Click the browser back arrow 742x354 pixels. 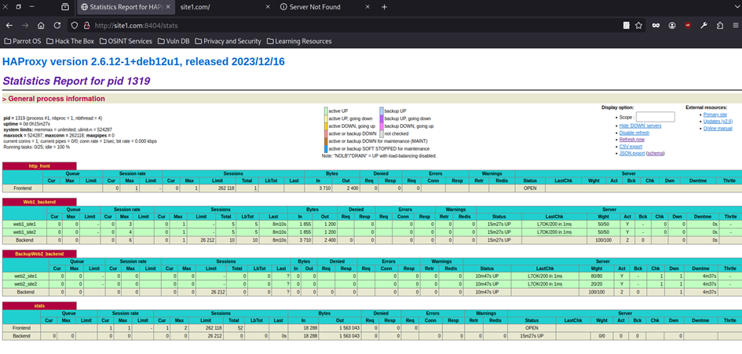pos(9,25)
